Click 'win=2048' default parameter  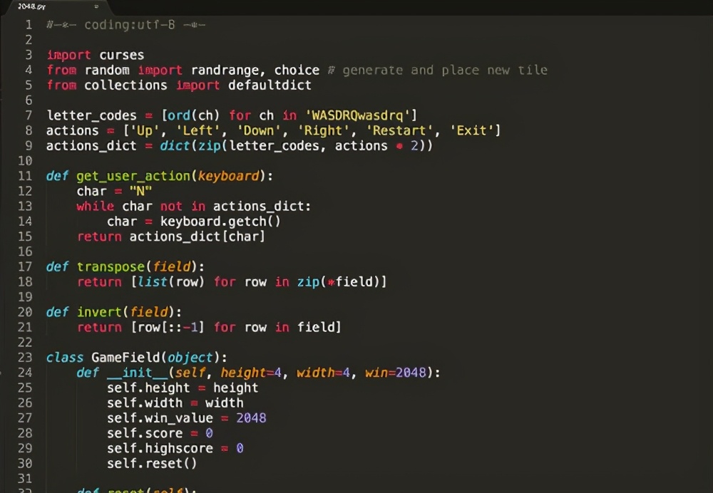pyautogui.click(x=396, y=373)
